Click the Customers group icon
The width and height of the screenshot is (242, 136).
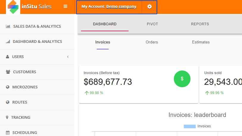[x=8, y=72]
